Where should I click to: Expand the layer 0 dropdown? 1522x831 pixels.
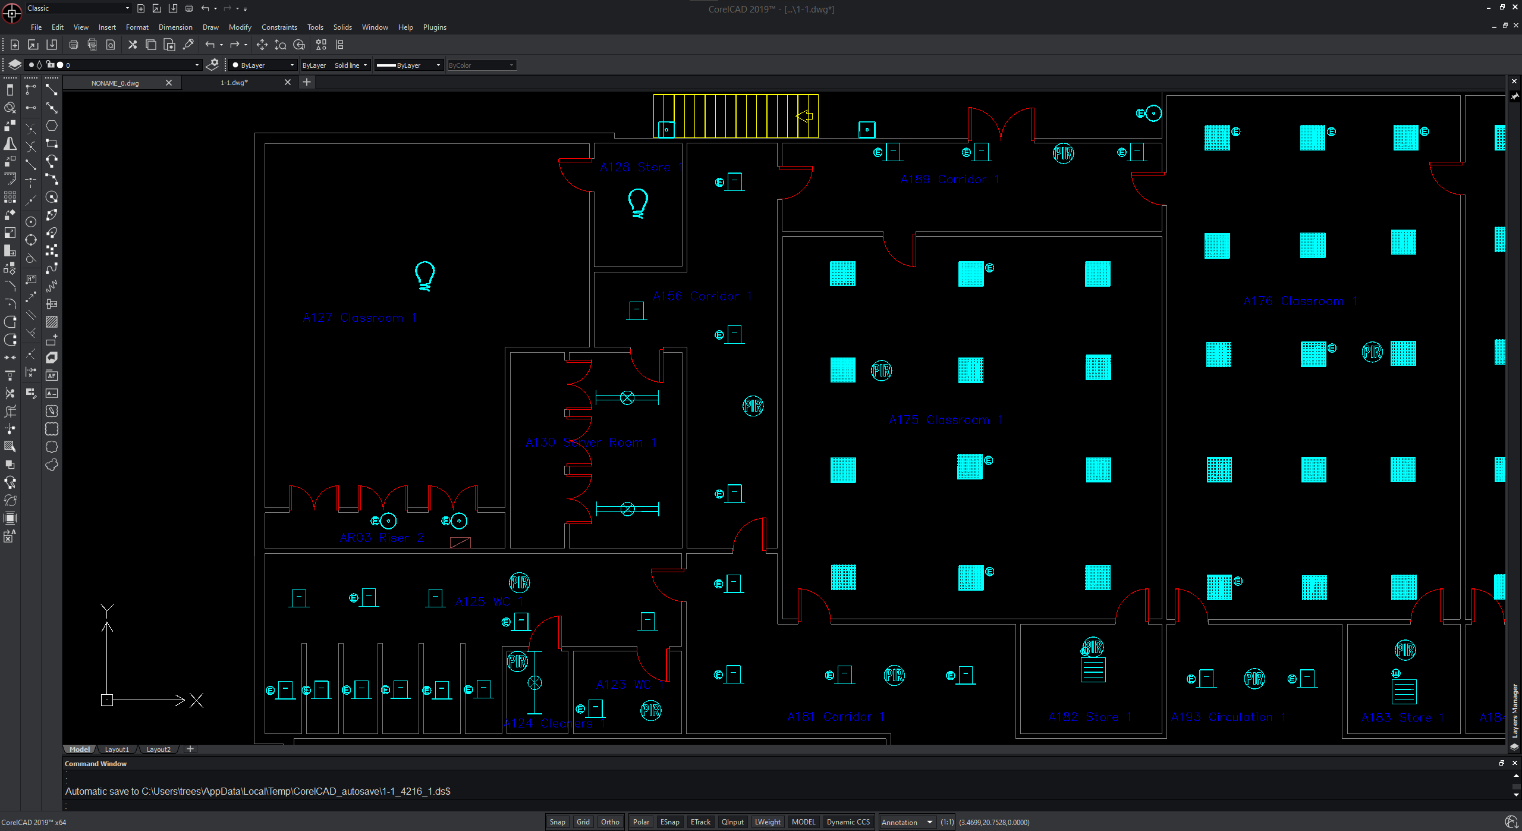[x=197, y=65]
